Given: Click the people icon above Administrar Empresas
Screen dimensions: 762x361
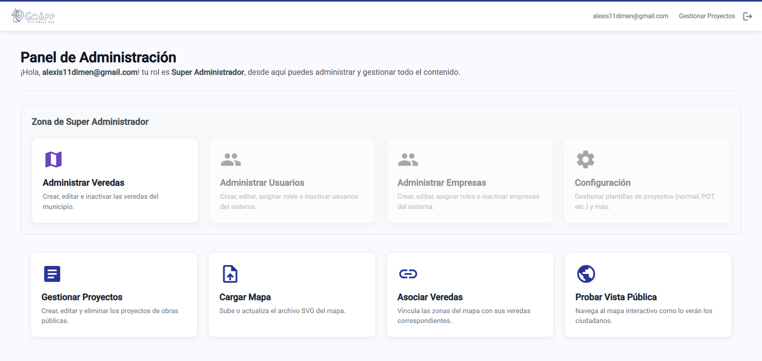Looking at the screenshot, I should pyautogui.click(x=408, y=160).
